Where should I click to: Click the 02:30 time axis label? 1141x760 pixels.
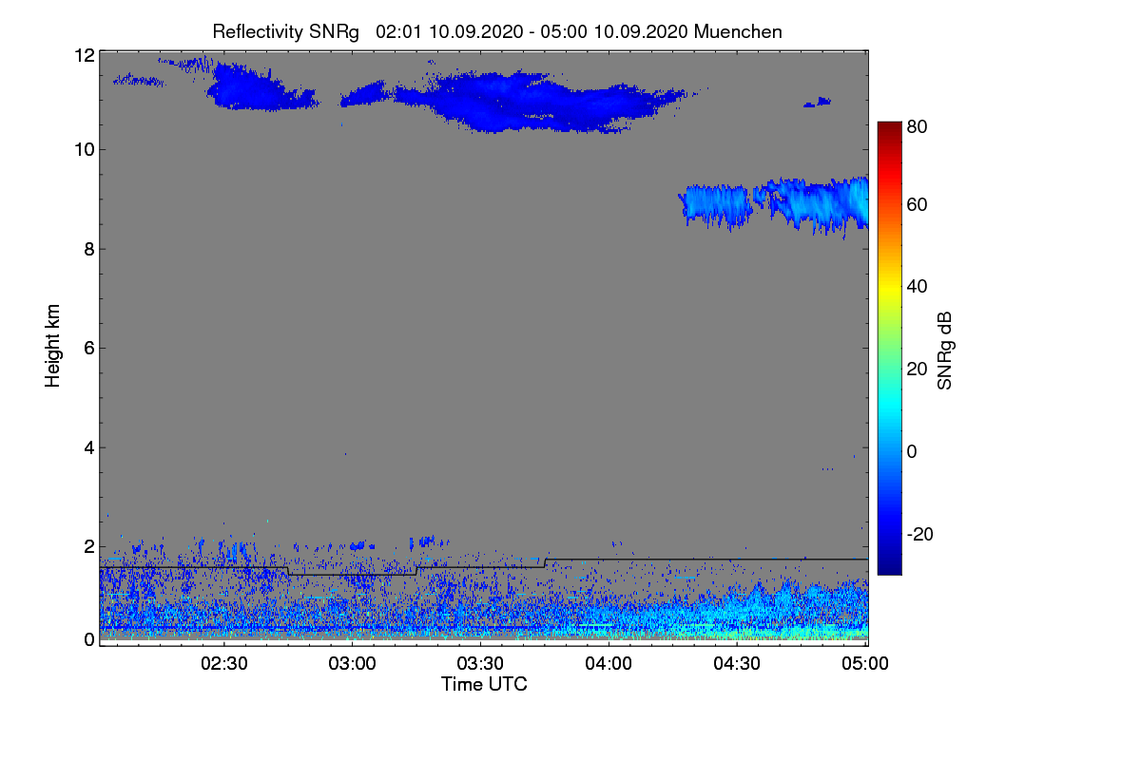[x=224, y=664]
